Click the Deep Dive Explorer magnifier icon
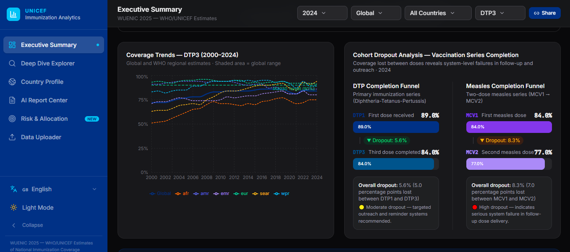The height and width of the screenshot is (252, 570). click(x=12, y=63)
